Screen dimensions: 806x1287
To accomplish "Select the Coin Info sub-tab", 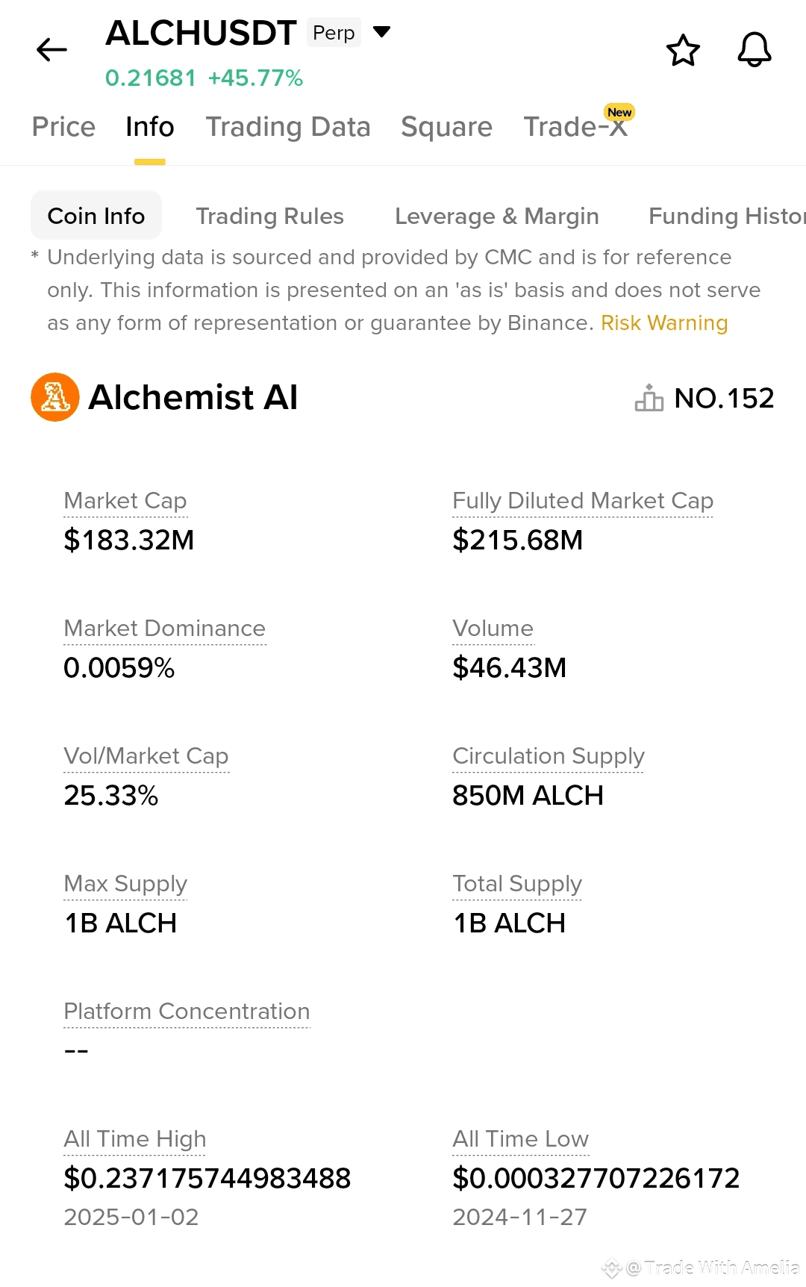I will click(96, 216).
